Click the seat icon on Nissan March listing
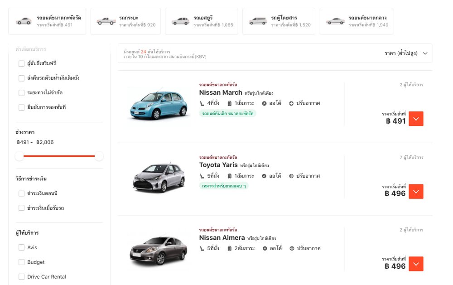 coord(202,103)
